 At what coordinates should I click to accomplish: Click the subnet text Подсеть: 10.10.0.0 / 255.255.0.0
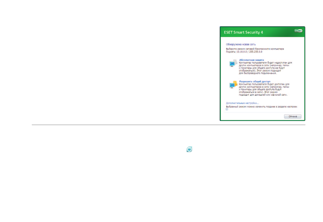point(244,52)
